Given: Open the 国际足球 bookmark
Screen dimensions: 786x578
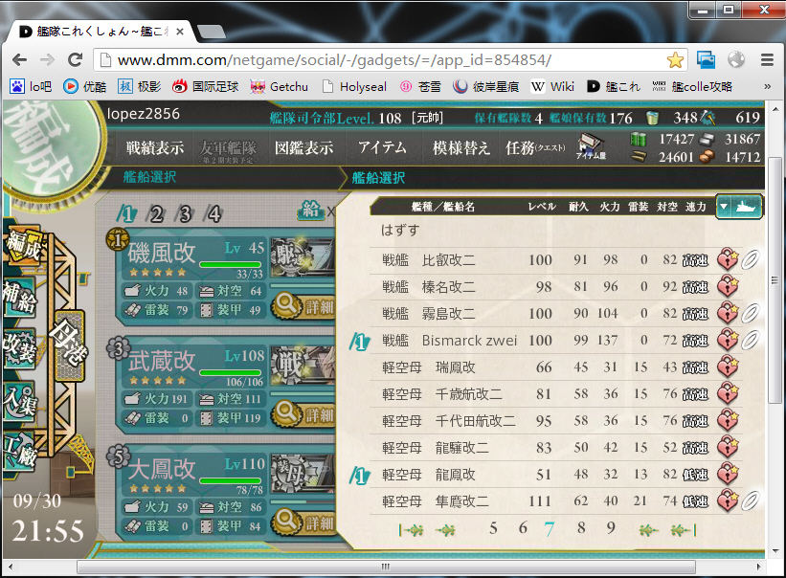Looking at the screenshot, I should click(x=205, y=87).
